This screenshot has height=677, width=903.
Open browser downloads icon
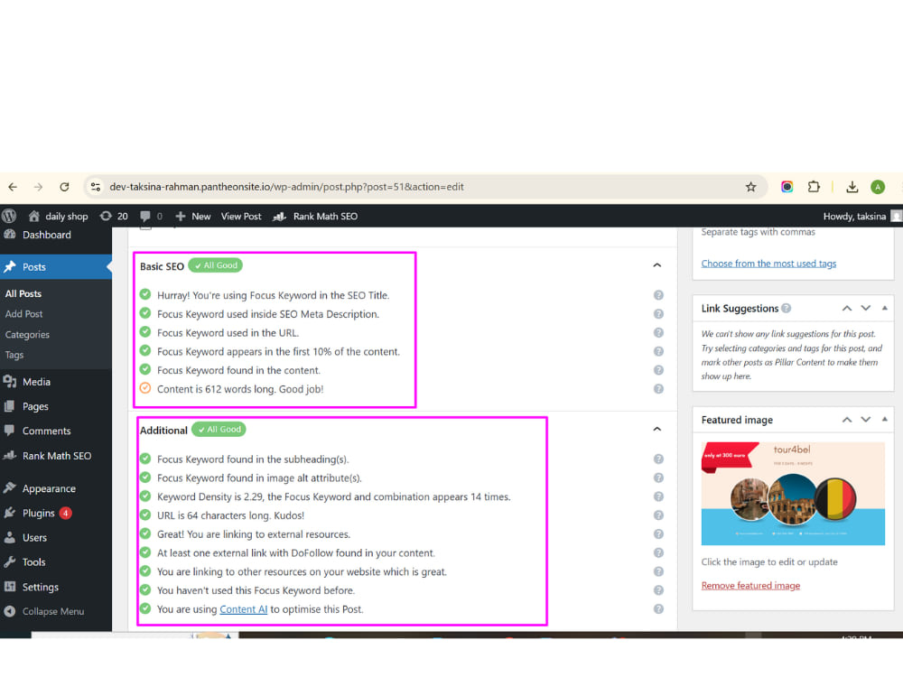pos(852,187)
